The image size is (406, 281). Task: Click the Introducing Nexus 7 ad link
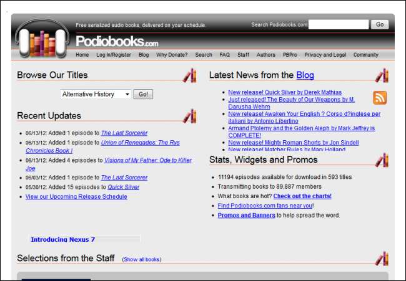click(x=63, y=239)
